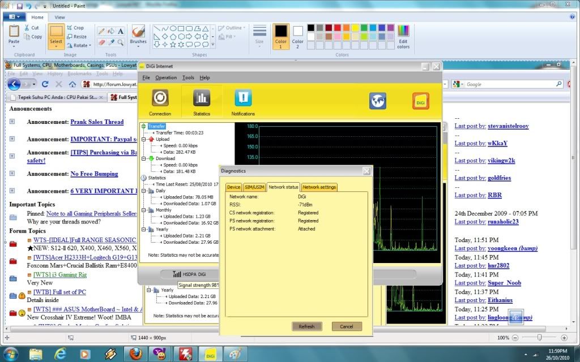Viewport: 580px width, 362px height.
Task: Open the Paint application menu button
Action: click(x=14, y=17)
